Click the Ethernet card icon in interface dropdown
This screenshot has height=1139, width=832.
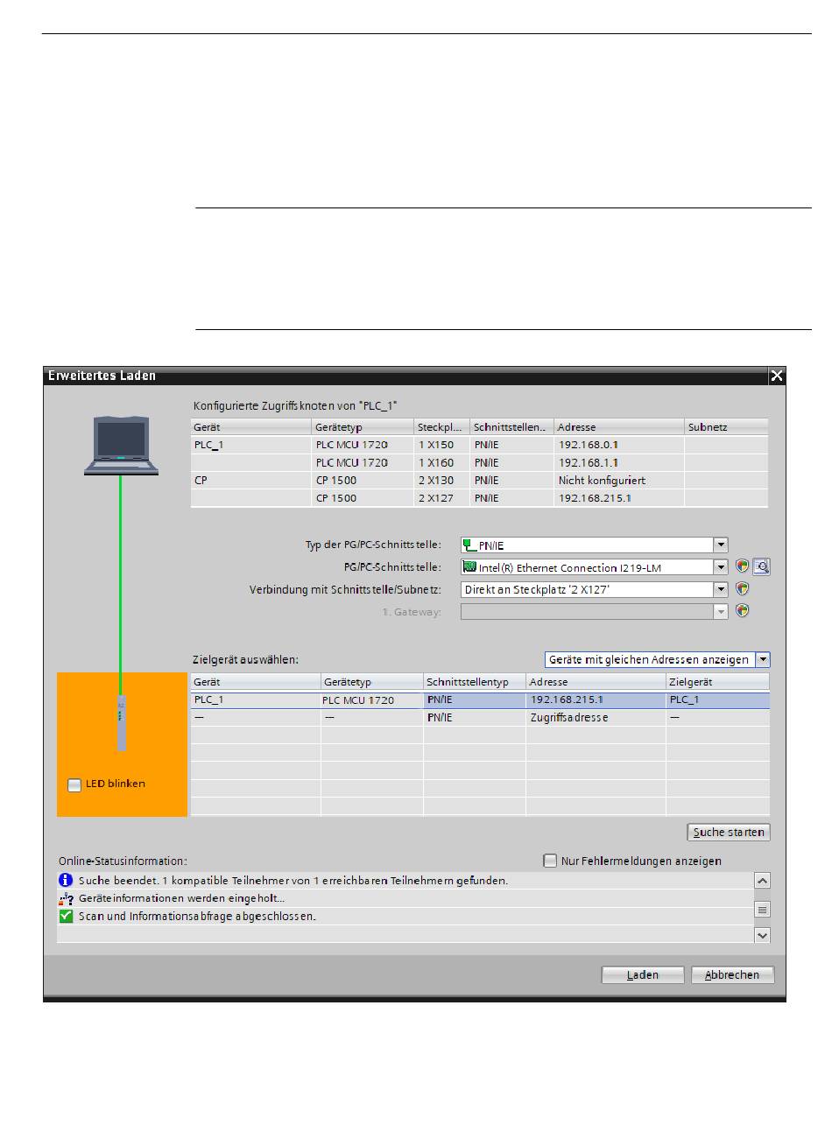point(469,567)
